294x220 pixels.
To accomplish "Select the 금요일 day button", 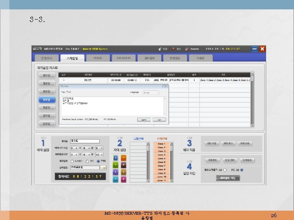I will [x=47, y=116].
